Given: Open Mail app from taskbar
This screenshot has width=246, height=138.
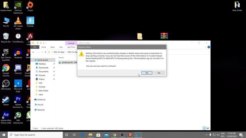Looking at the screenshot, I should point(106,135).
